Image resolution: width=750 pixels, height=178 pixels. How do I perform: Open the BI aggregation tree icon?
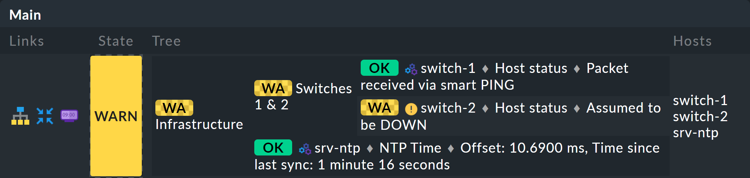coord(20,116)
